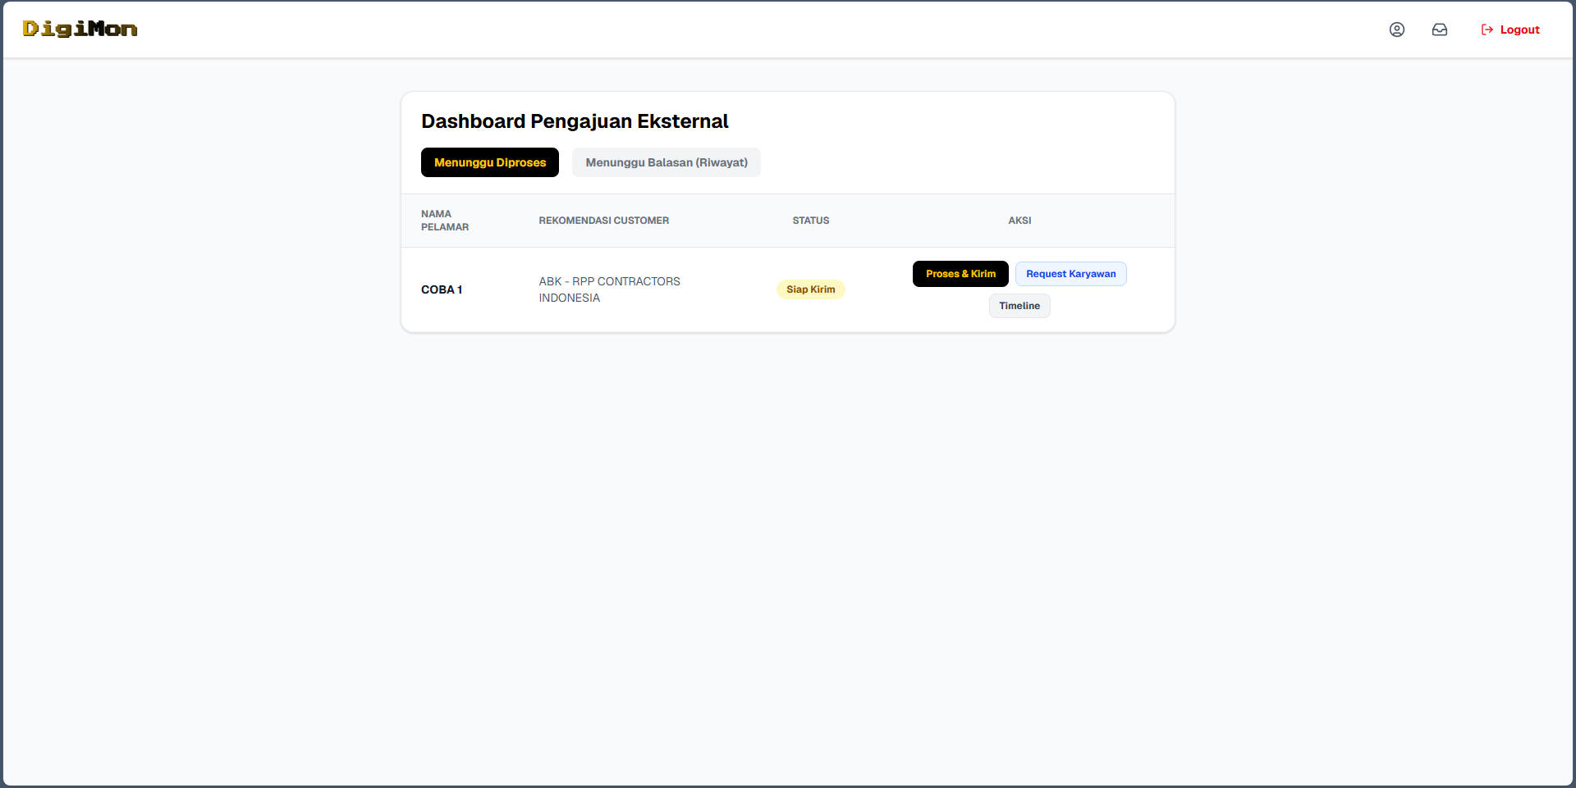Log out using the Logout link
Image resolution: width=1576 pixels, height=788 pixels.
pos(1510,30)
